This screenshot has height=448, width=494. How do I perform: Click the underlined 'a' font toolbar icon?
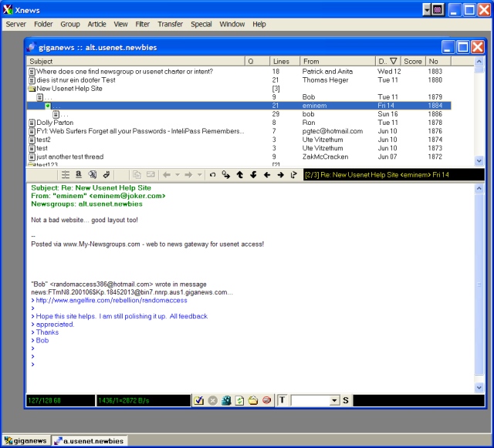pos(79,175)
